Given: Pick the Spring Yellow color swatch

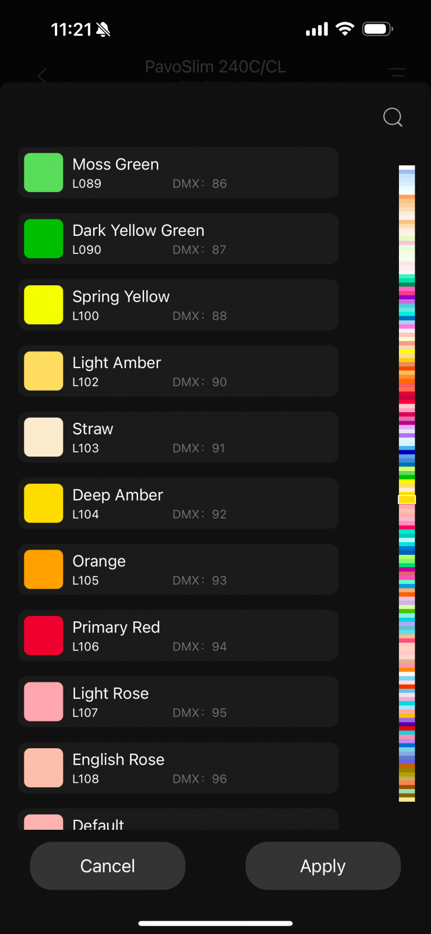Looking at the screenshot, I should pyautogui.click(x=44, y=305).
